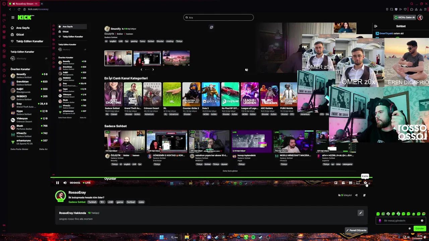Click the kick.com/rossoeray address bar
This screenshot has height=241, width=429.
click(38, 9)
